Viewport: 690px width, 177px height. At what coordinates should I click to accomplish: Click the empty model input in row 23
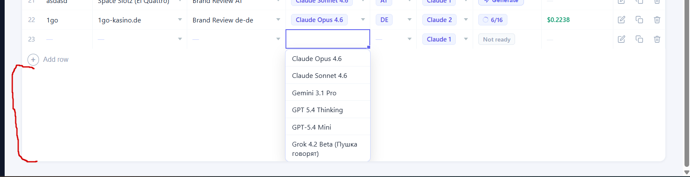pos(327,39)
